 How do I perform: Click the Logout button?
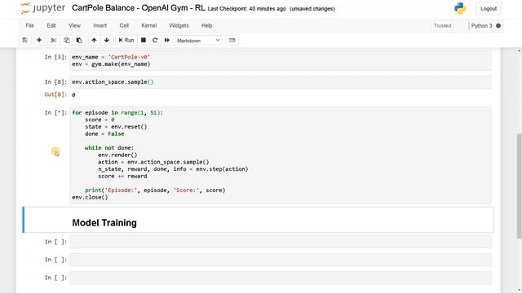pyautogui.click(x=489, y=9)
